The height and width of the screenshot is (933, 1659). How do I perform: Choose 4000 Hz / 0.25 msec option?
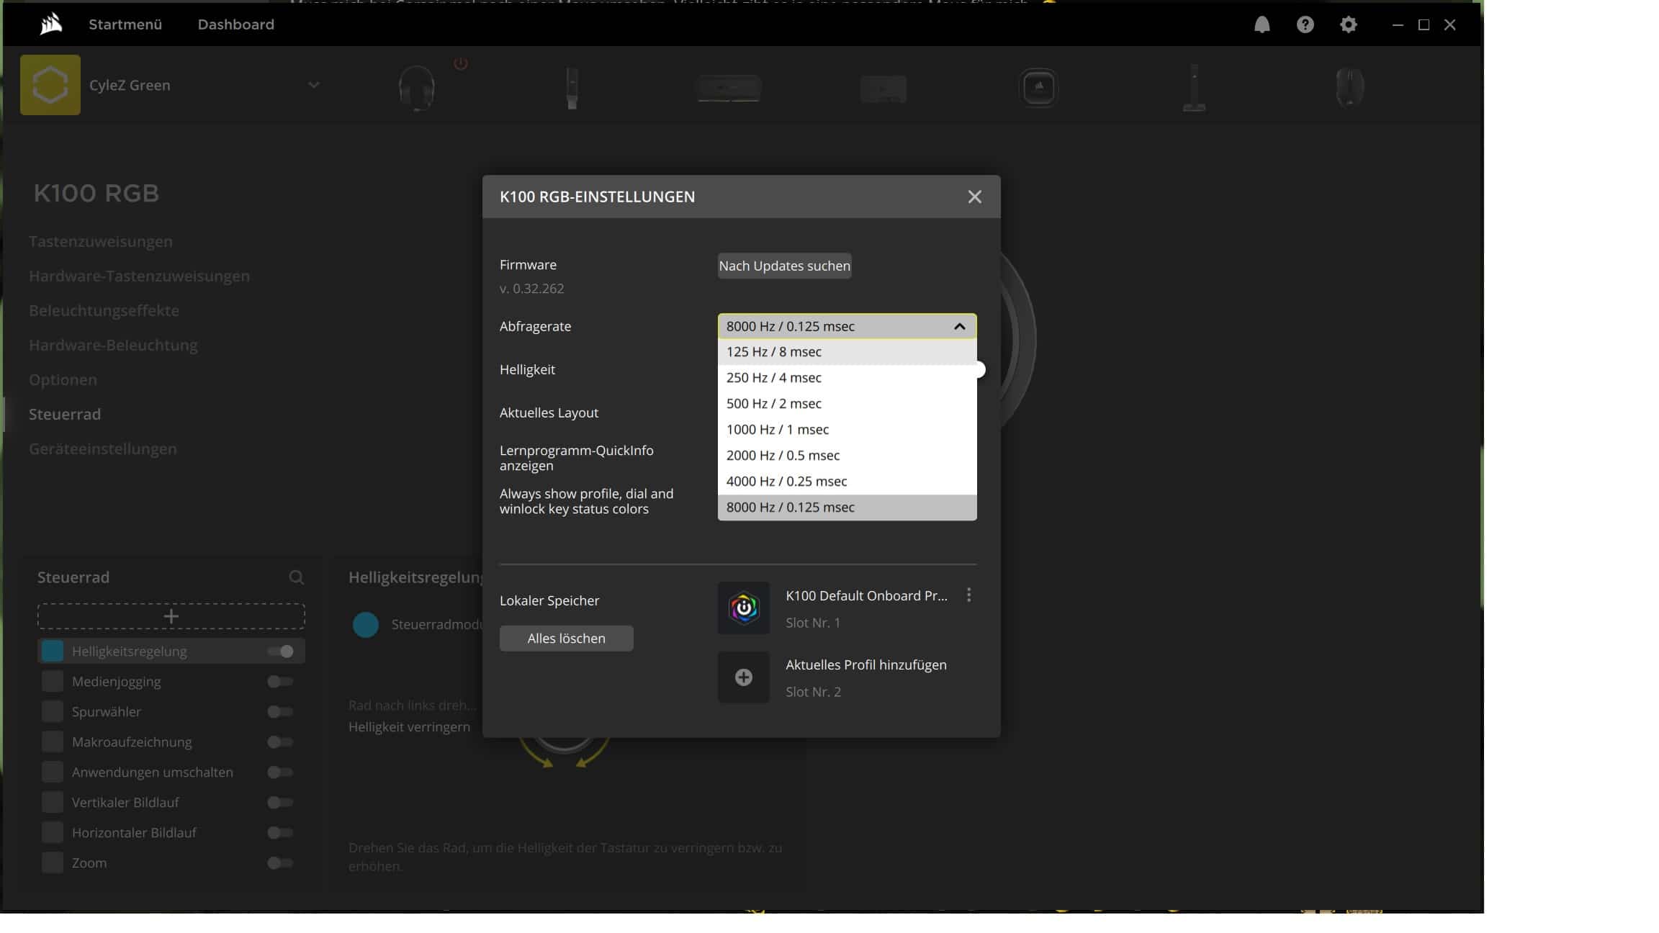(x=847, y=482)
